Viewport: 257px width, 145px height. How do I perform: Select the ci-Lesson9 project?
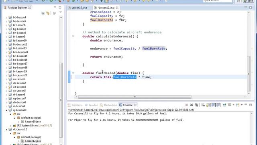tap(19, 106)
